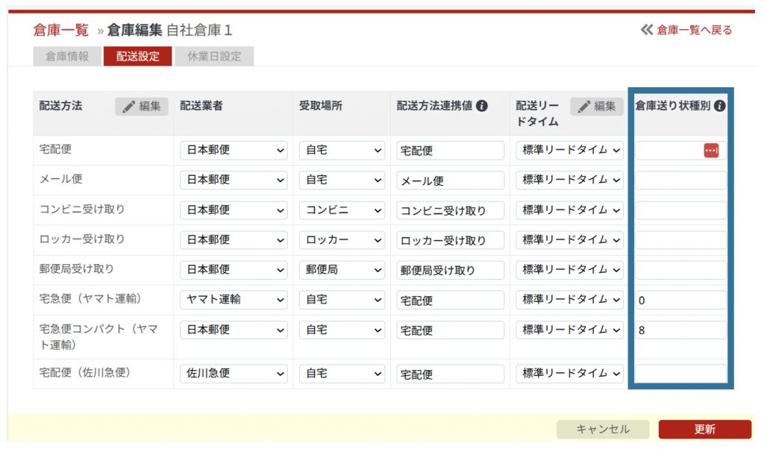The height and width of the screenshot is (449, 764).
Task: Open 標準リードタイム dropdown in 郵便局受け取り row
Action: (569, 270)
